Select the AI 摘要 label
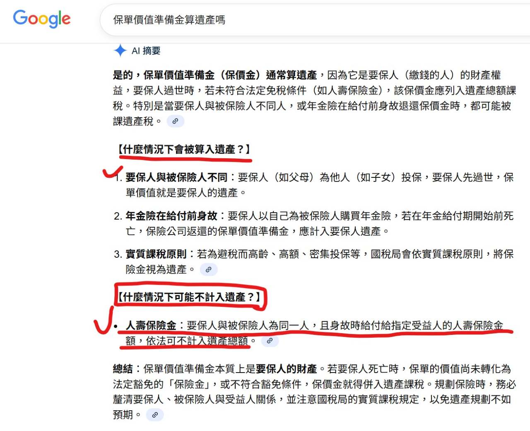Screen dimensions: 530x431 [x=146, y=51]
